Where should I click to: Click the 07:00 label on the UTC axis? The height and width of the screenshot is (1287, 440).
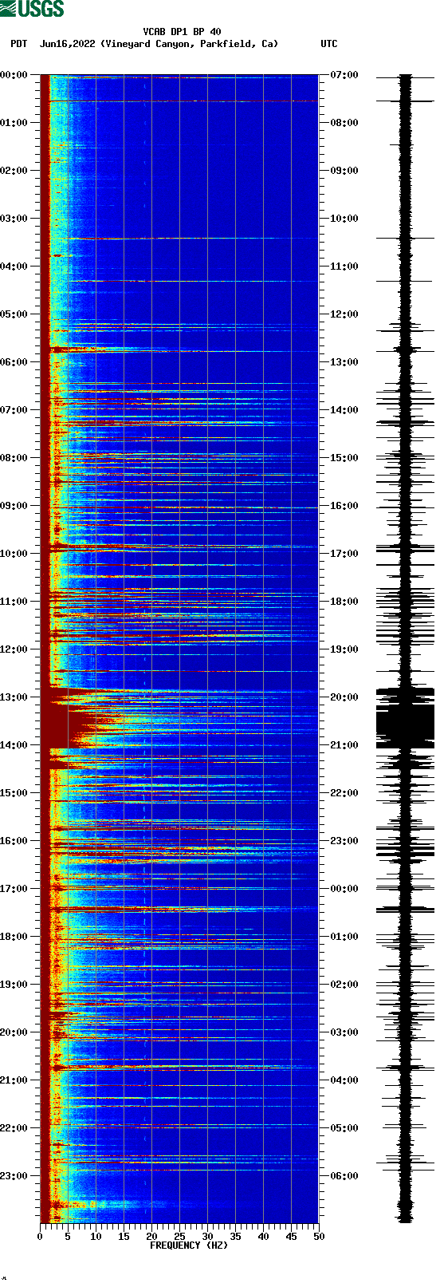pyautogui.click(x=344, y=75)
